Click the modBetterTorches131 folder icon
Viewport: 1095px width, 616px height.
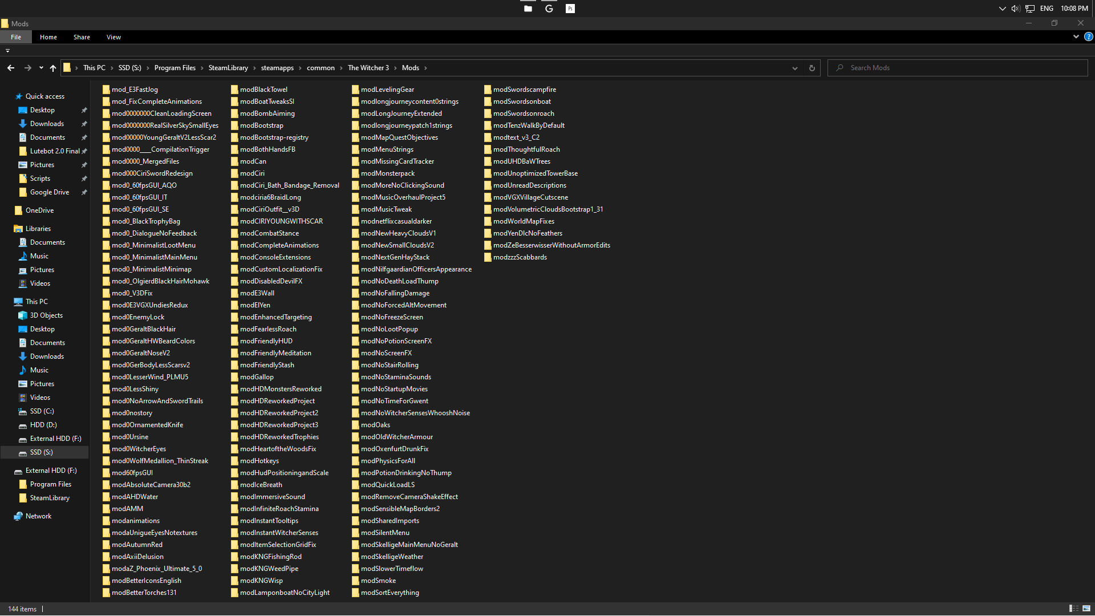(106, 593)
